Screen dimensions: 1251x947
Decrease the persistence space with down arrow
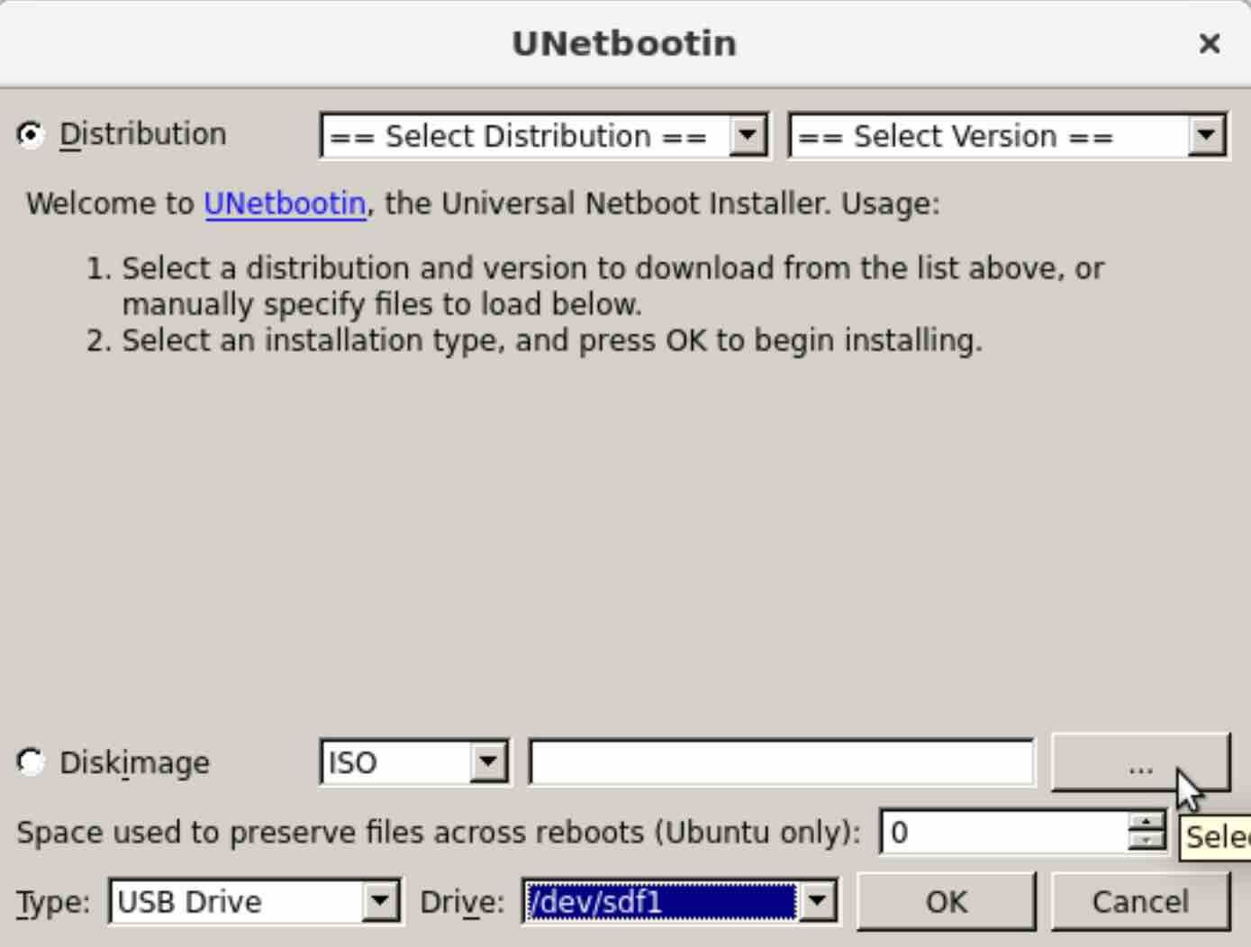pos(1147,843)
